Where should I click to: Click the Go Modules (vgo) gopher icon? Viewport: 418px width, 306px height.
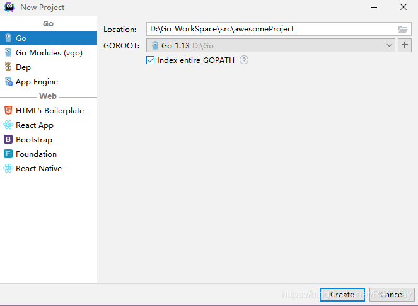(x=8, y=52)
